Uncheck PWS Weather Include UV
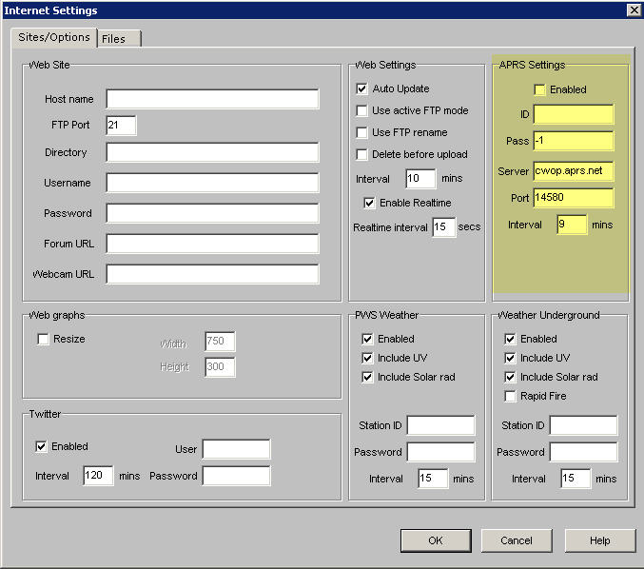The width and height of the screenshot is (644, 569). (367, 358)
